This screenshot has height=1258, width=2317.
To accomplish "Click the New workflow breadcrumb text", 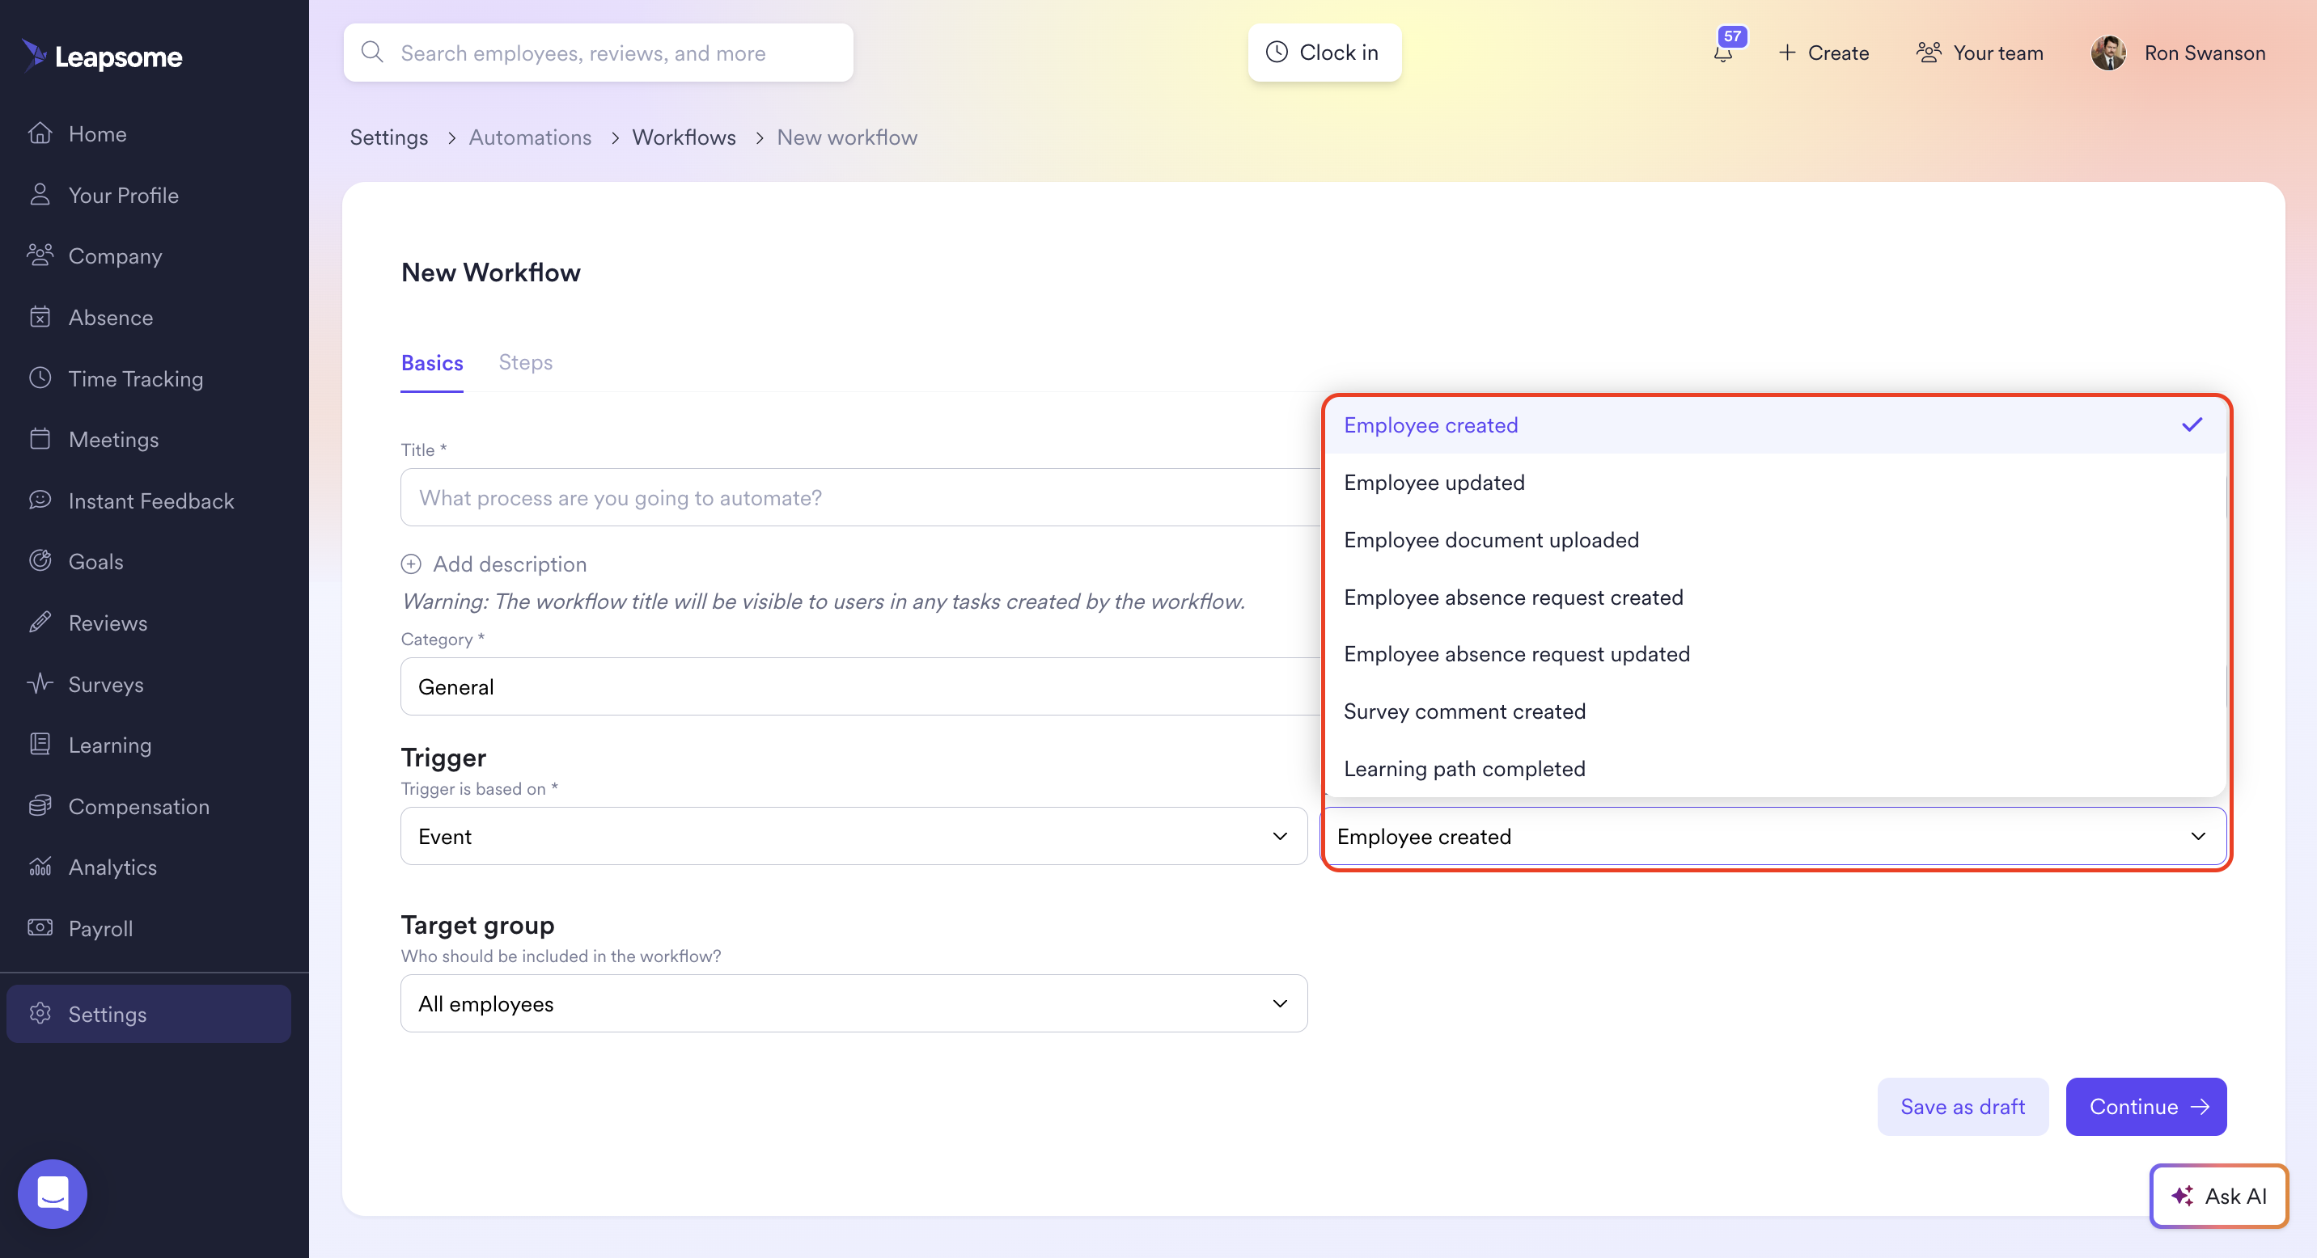I will (x=847, y=137).
